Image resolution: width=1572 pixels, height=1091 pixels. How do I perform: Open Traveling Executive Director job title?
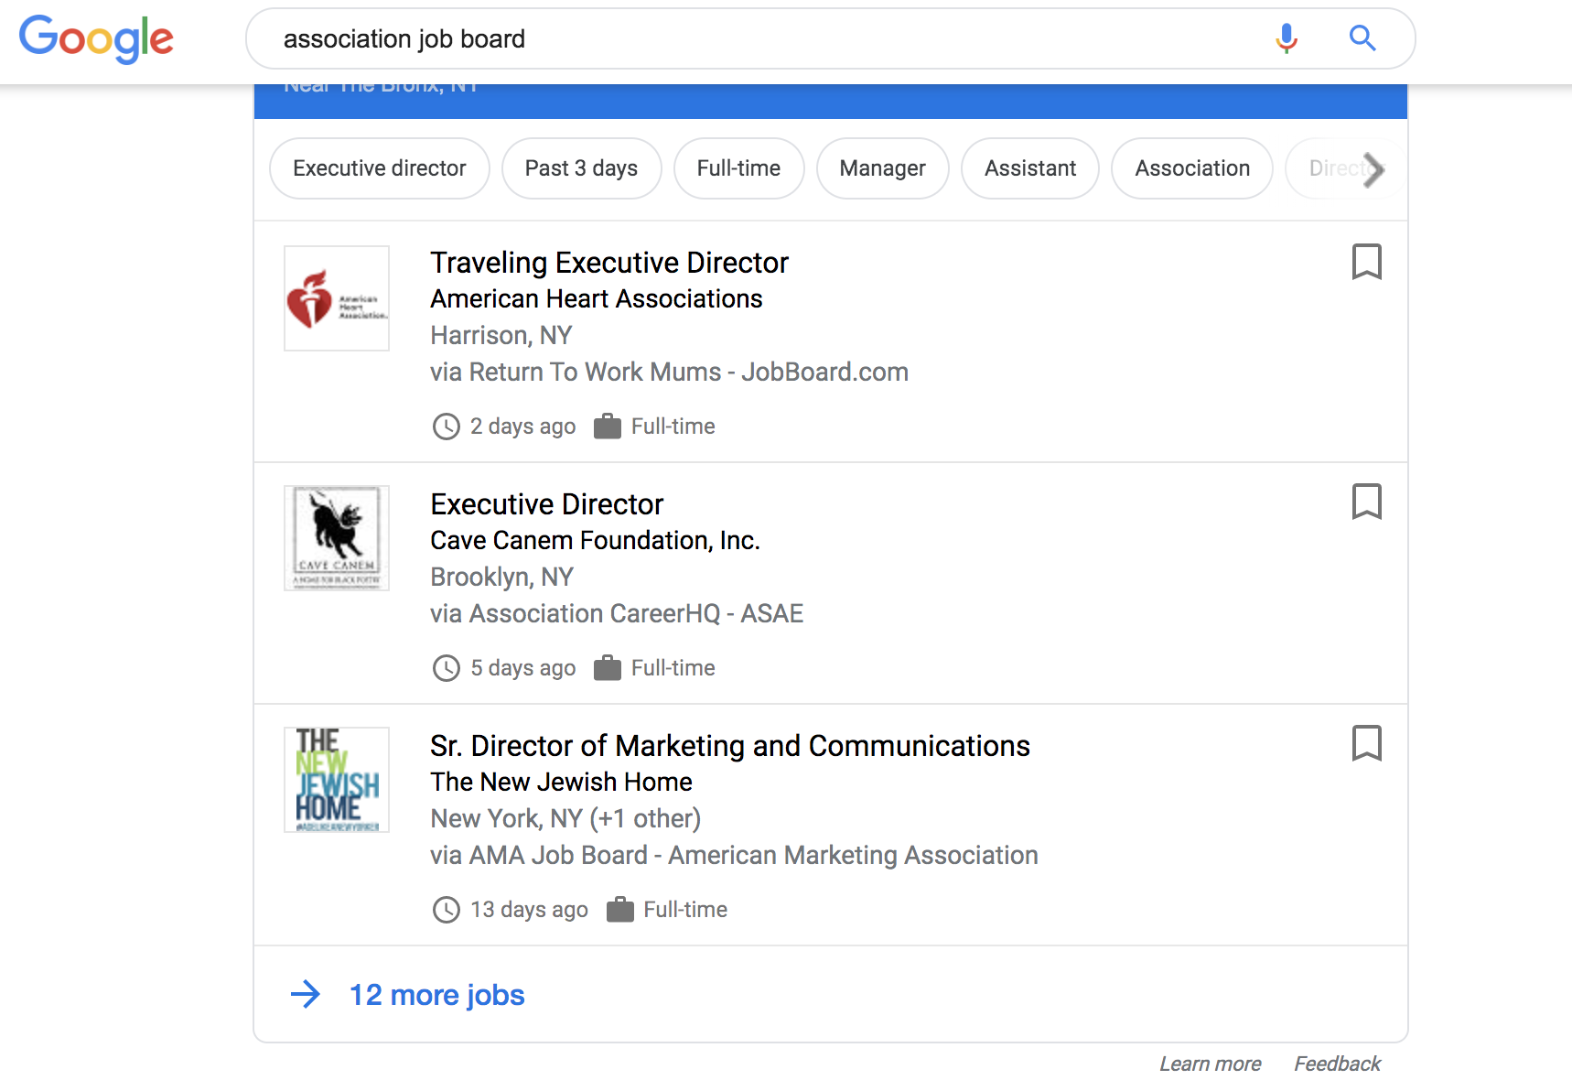pyautogui.click(x=609, y=263)
